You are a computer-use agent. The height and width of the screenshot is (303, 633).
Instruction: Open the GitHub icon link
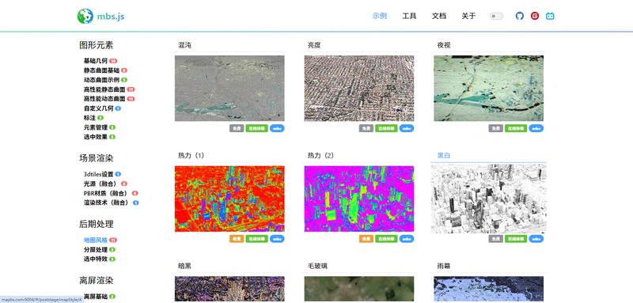(520, 16)
